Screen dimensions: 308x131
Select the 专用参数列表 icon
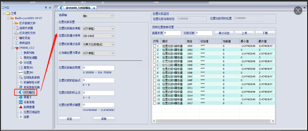pyautogui.click(x=21, y=87)
